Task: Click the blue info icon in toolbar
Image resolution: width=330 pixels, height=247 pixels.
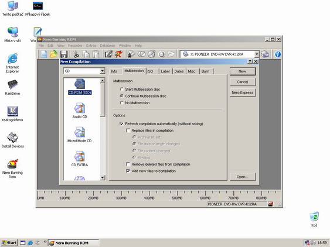Action: pyautogui.click(x=278, y=54)
